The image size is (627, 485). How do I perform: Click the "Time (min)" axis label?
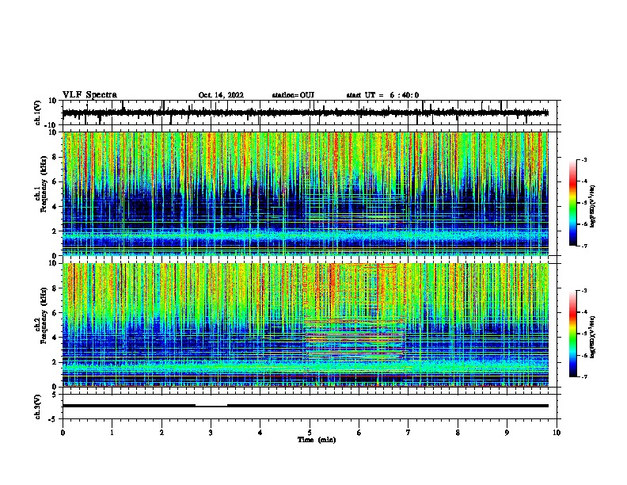(317, 440)
